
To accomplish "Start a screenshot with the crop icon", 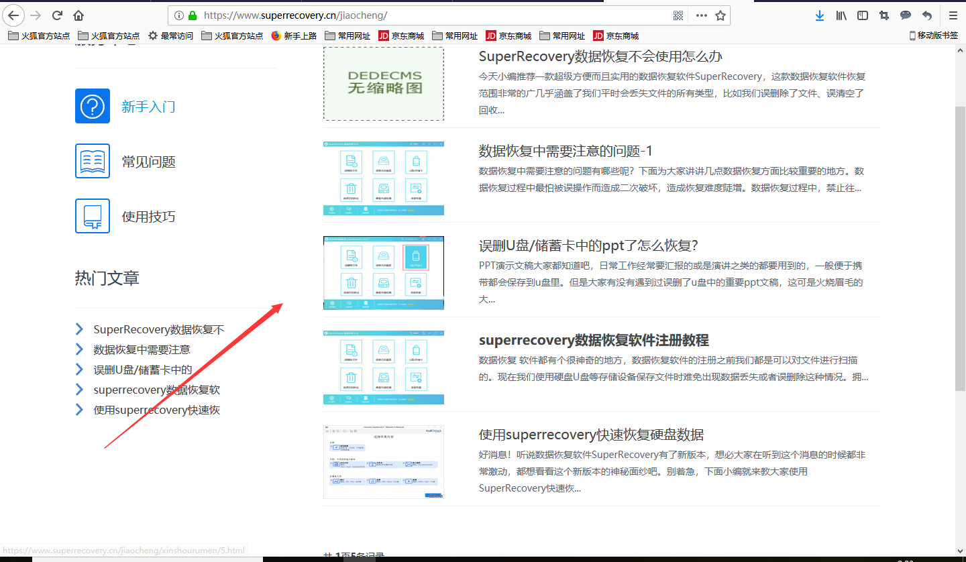I will [x=884, y=15].
